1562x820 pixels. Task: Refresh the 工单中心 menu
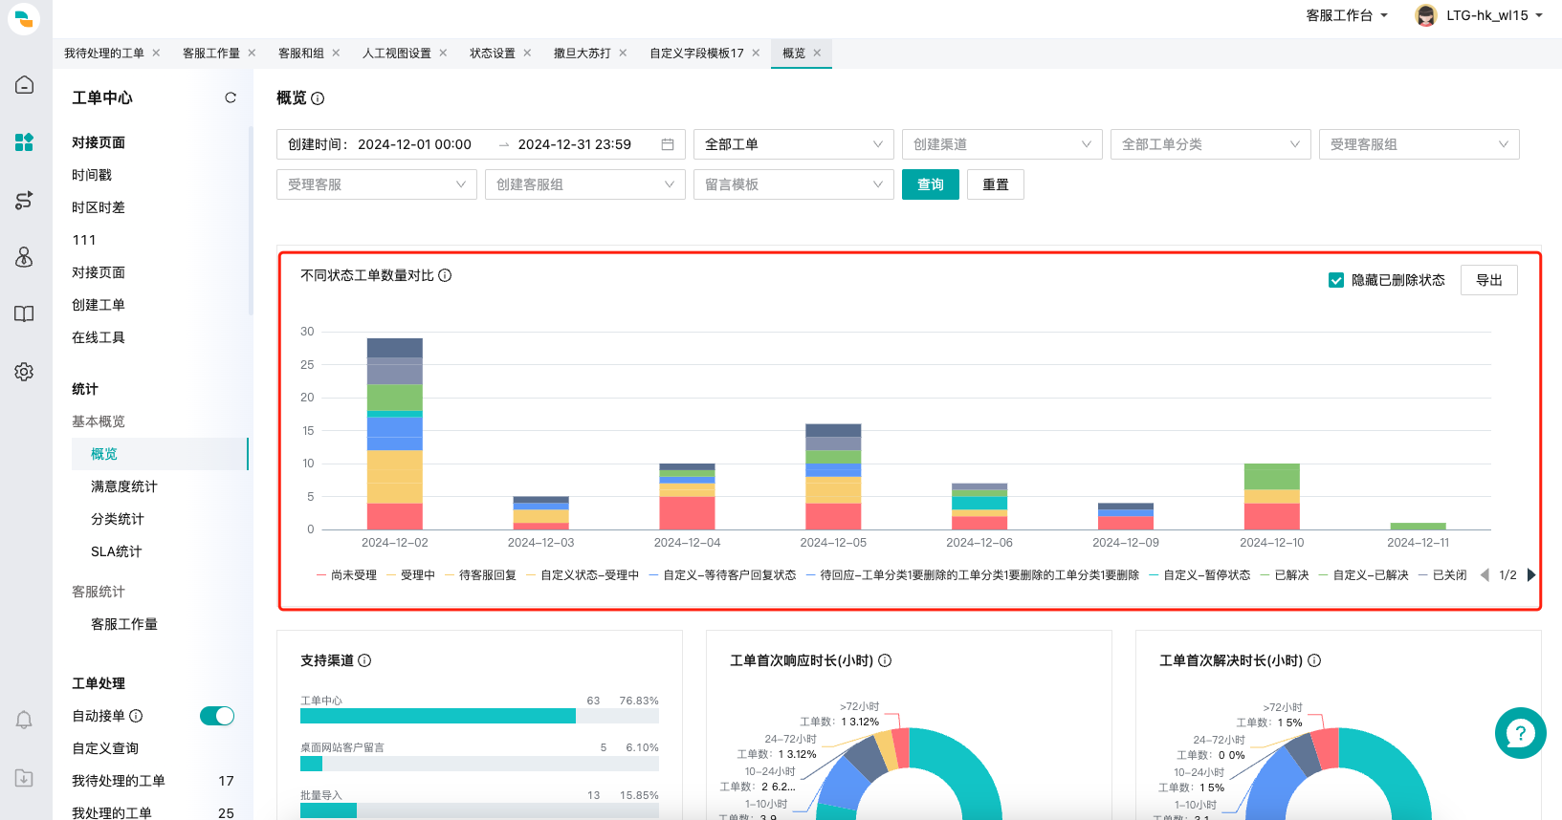tap(231, 97)
